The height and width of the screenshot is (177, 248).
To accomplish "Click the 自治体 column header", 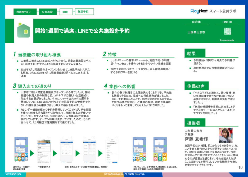I will pyautogui.click(x=196, y=22).
